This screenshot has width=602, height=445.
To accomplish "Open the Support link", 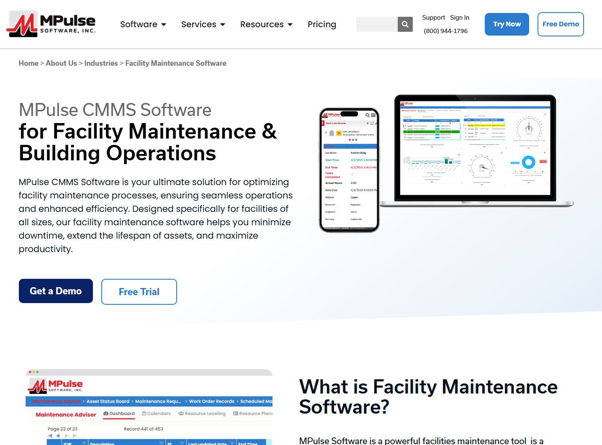I will pos(433,18).
